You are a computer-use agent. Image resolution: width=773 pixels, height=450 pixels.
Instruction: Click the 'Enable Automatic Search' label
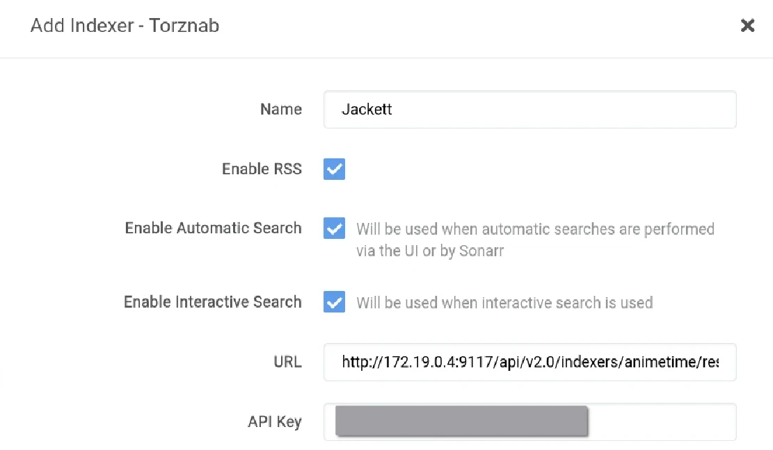(213, 228)
